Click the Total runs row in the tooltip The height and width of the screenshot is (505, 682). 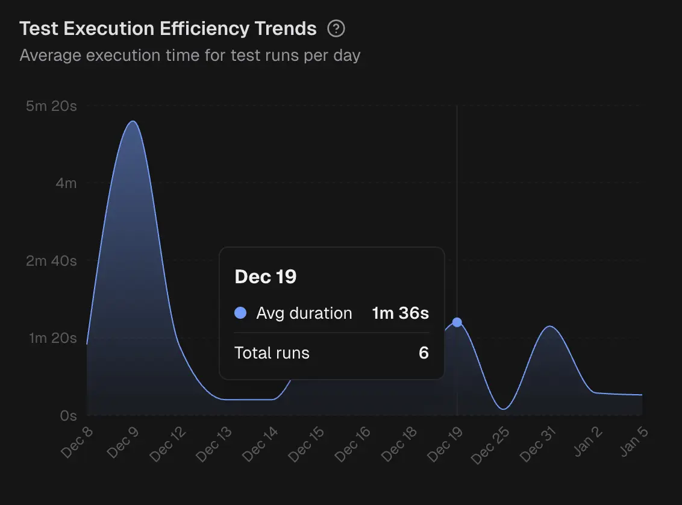330,353
